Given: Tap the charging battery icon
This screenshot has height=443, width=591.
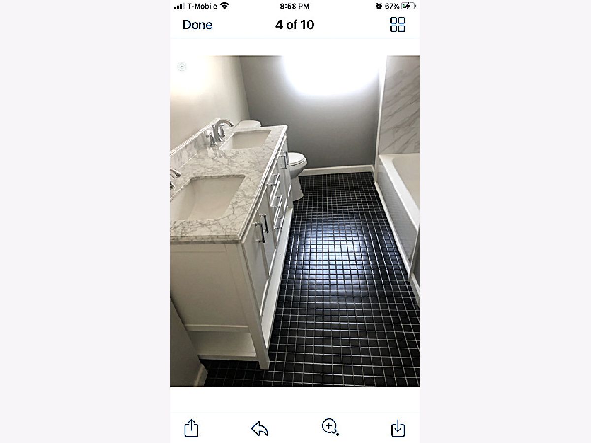Looking at the screenshot, I should (409, 6).
